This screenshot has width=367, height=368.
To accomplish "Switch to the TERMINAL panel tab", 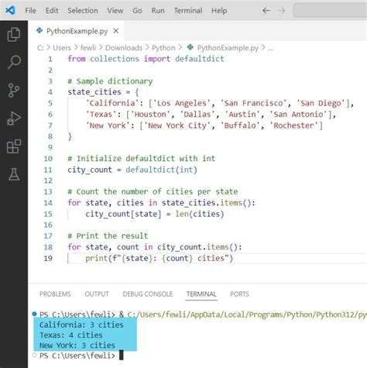I will 201,294.
